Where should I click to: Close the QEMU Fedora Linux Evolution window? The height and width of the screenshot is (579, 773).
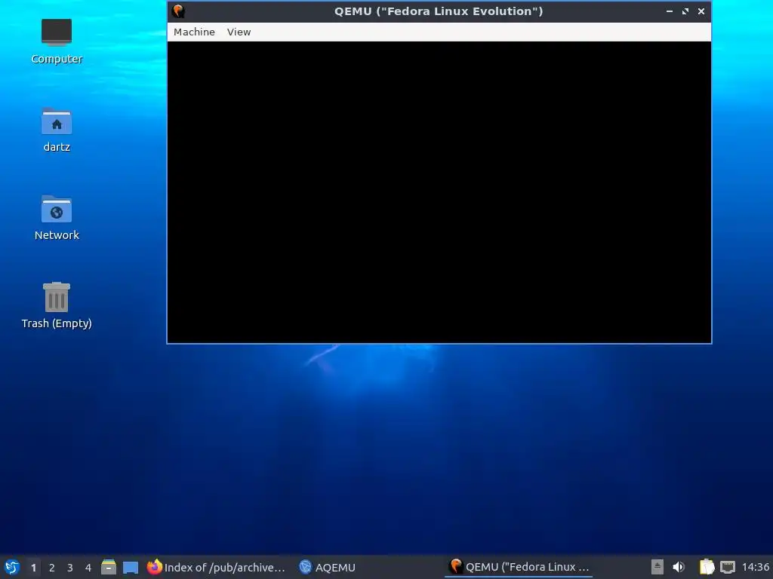click(701, 11)
